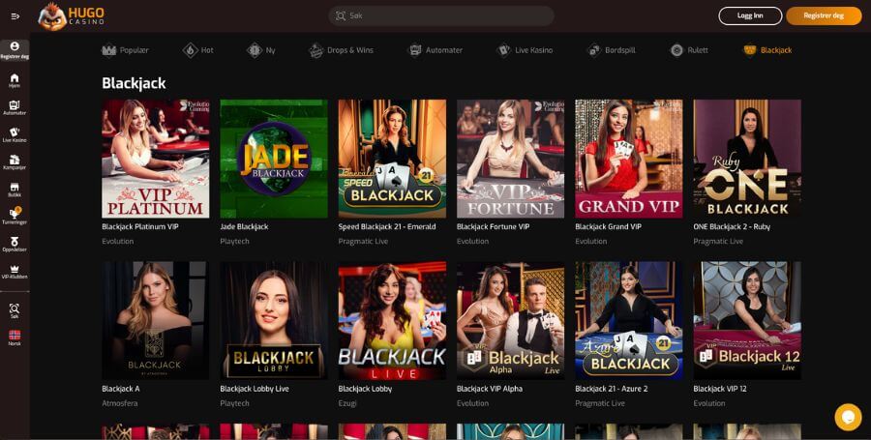Click the 'Blackjack Platinum VIP' title text
The image size is (871, 440).
click(140, 227)
